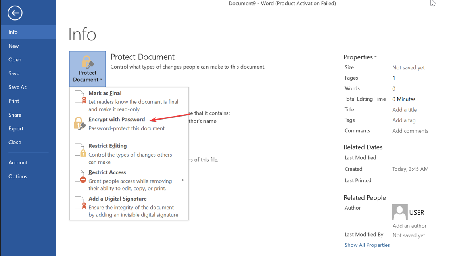Screen dimensions: 453x256
Task: Click the Restrict Access document icon
Action: 80,176
